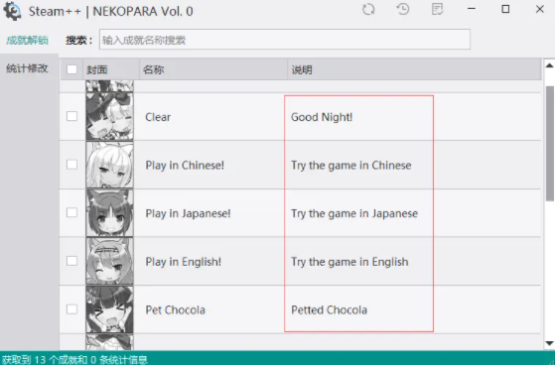Click the Try the game in Chinese description
Screen dimensions: 555x365
click(351, 166)
